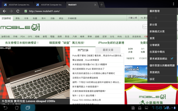Open 手機軟體 site tab
This screenshot has width=178, height=111.
72,18
